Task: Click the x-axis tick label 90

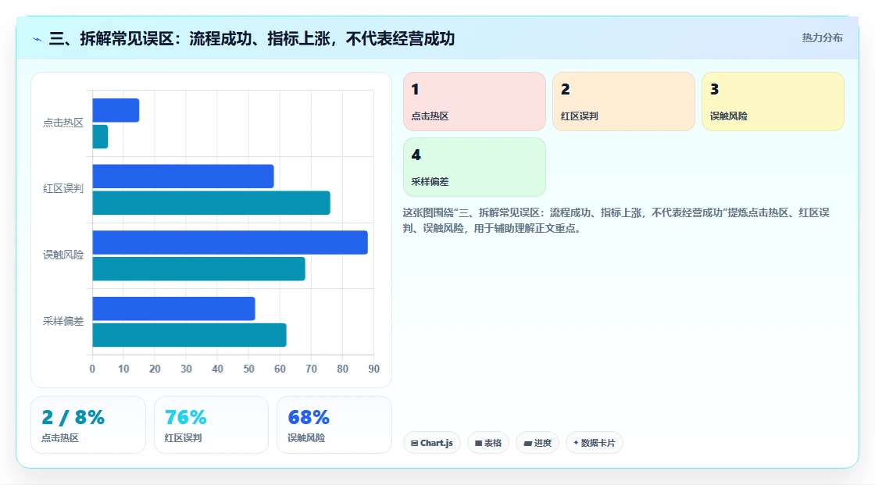Action: pyautogui.click(x=374, y=369)
